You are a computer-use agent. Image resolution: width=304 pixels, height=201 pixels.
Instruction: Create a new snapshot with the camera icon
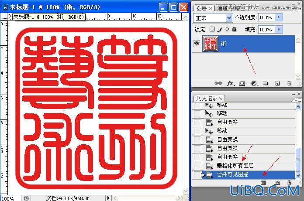(x=276, y=183)
